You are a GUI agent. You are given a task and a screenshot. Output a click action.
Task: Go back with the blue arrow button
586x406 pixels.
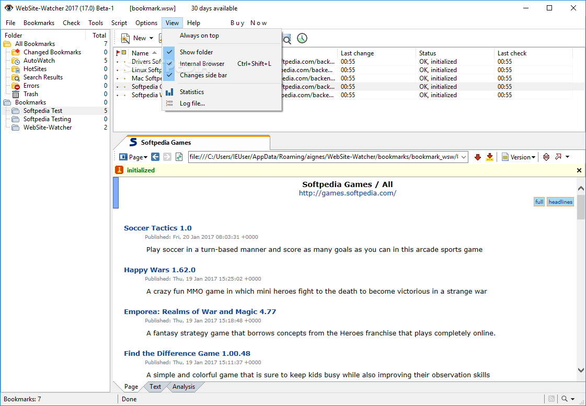coord(155,157)
